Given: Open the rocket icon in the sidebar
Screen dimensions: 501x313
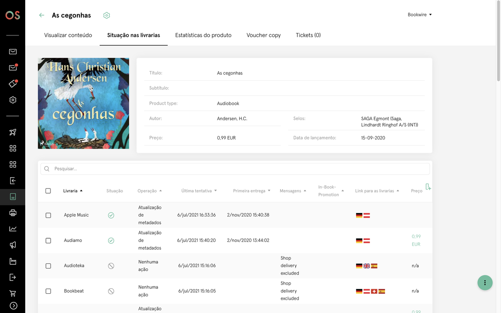Looking at the screenshot, I should click(13, 132).
